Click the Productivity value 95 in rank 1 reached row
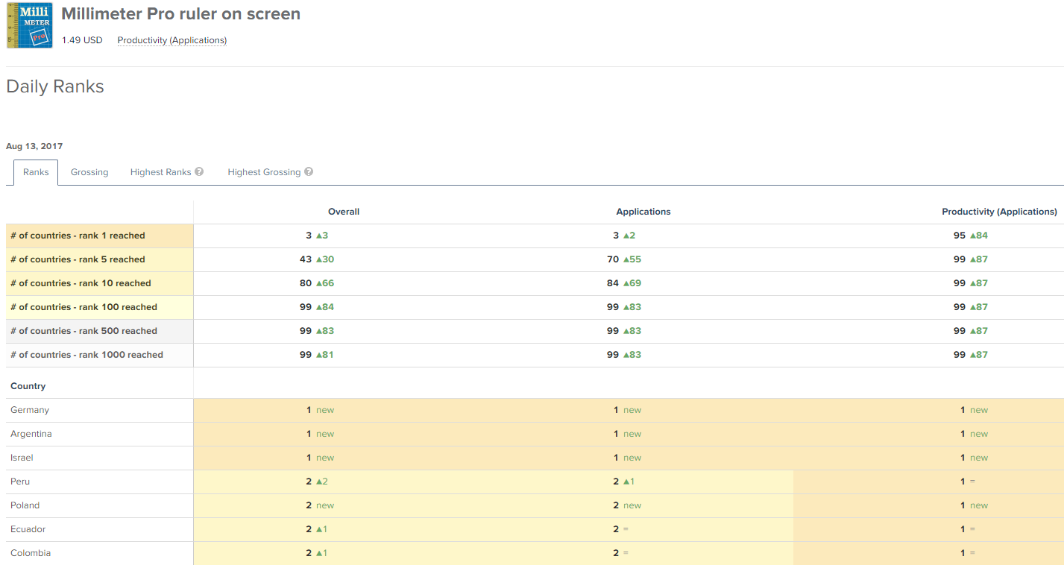This screenshot has height=565, width=1064. pos(960,236)
